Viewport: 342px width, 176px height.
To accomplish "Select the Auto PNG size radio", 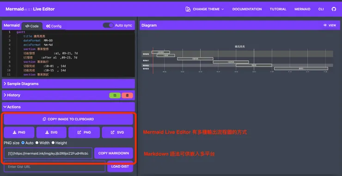I will pos(23,143).
